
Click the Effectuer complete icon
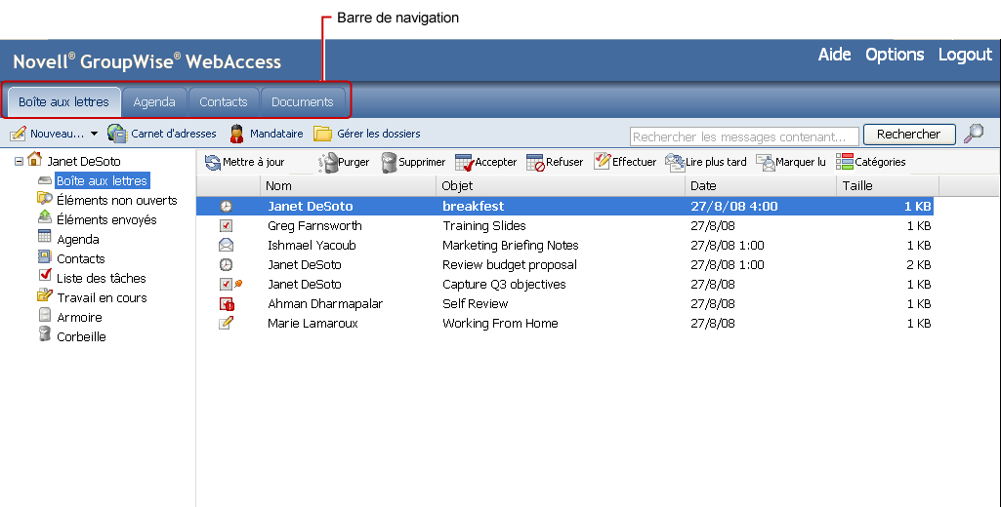[x=602, y=161]
